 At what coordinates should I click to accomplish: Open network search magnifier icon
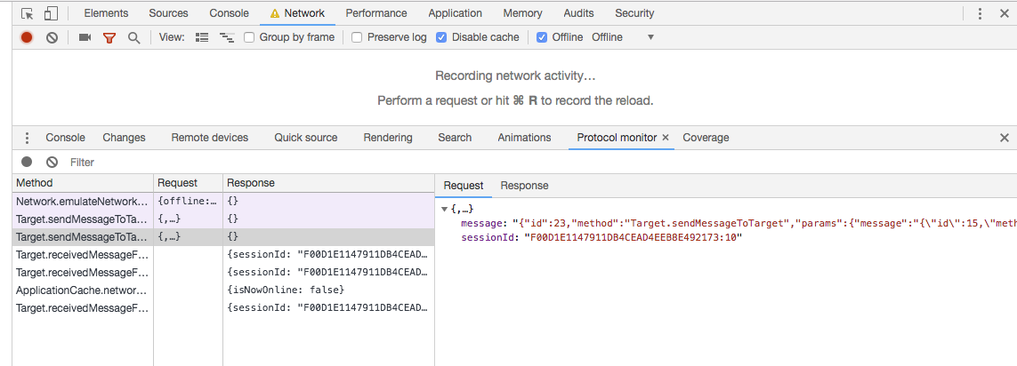(133, 37)
